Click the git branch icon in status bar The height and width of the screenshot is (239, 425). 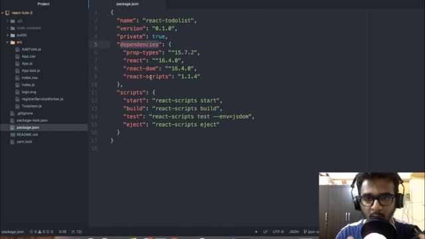(305, 232)
